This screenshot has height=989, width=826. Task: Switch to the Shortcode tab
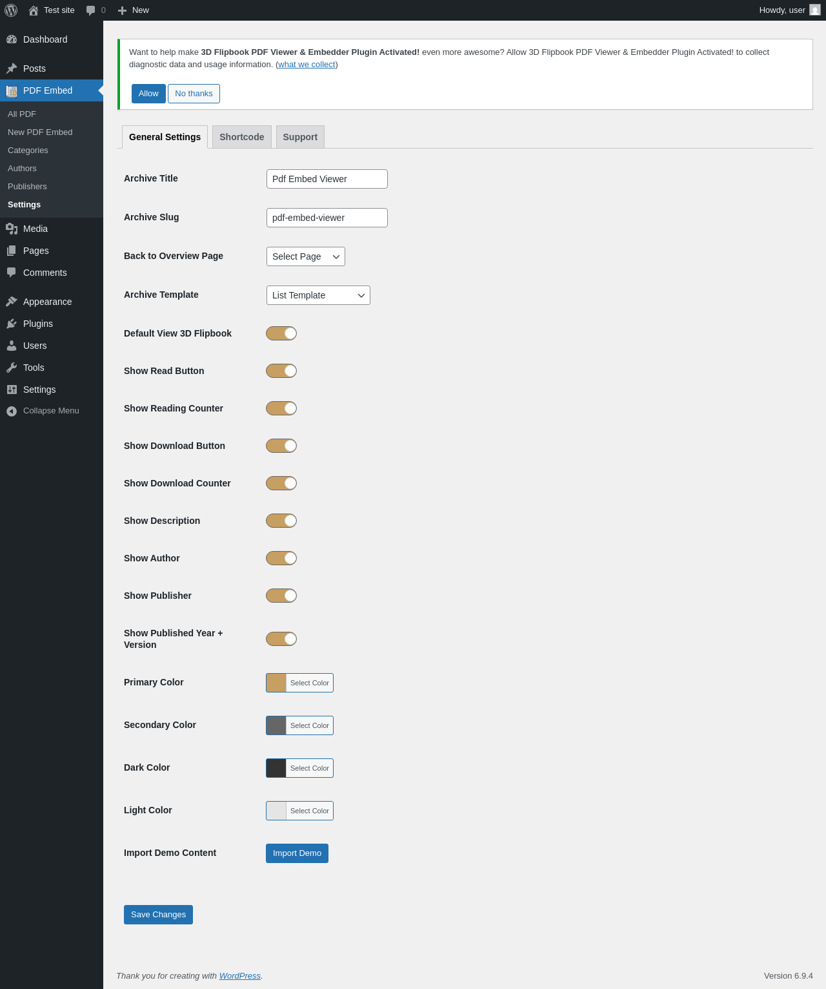click(242, 137)
